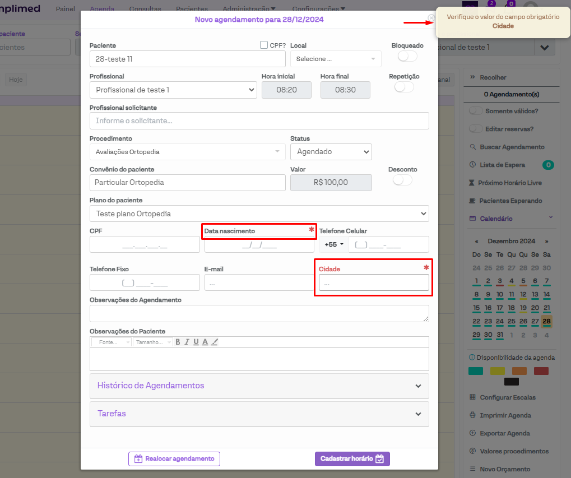The width and height of the screenshot is (571, 478).
Task: Click the Cadastrar horário button
Action: tap(352, 458)
